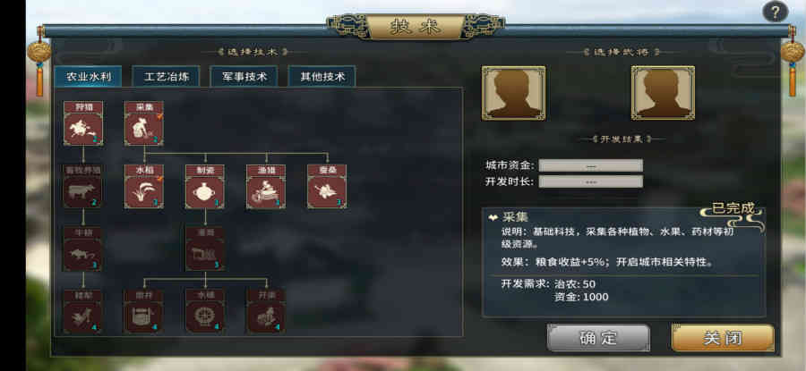Select the locked well technology icon
This screenshot has width=806, height=371.
[144, 311]
